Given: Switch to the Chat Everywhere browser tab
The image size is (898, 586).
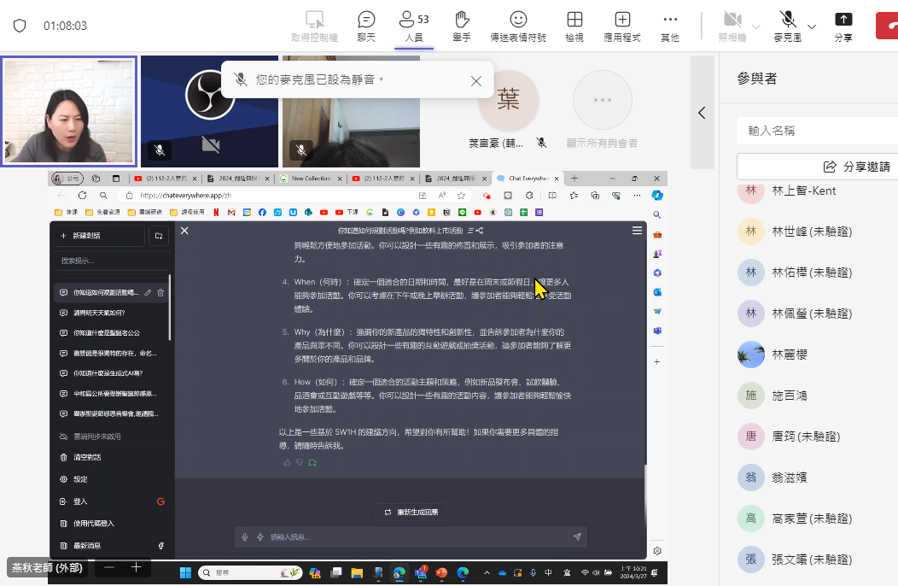Looking at the screenshot, I should (528, 179).
